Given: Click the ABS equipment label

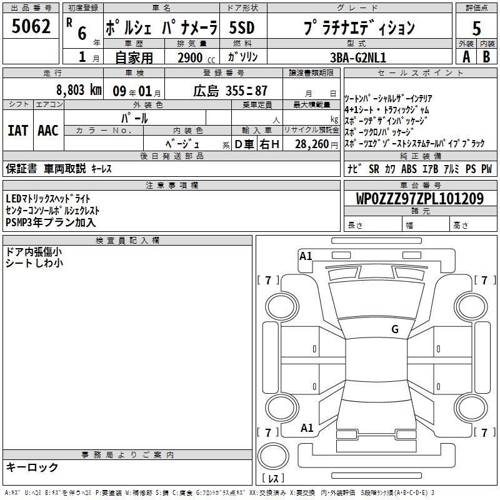Looking at the screenshot, I should point(409,169).
